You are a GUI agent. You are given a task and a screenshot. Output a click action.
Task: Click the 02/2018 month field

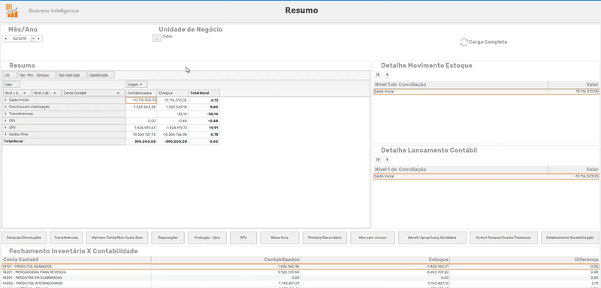coord(20,39)
